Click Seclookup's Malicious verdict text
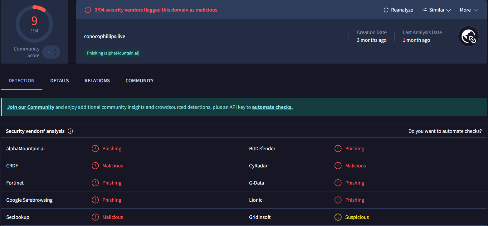This screenshot has width=488, height=226. tap(113, 217)
